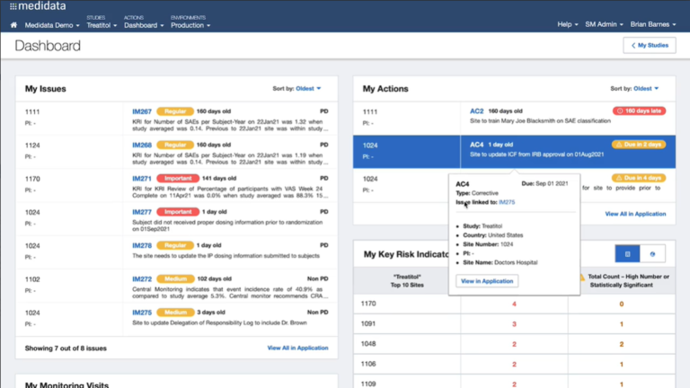This screenshot has width=690, height=388.
Task: Open action AC2
Action: [476, 111]
